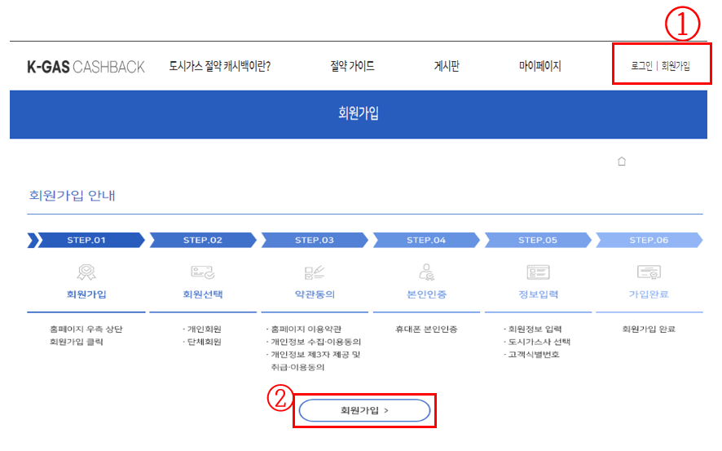This screenshot has width=722, height=451.
Task: Click the 회원가입 title in blue banner
Action: 359,113
